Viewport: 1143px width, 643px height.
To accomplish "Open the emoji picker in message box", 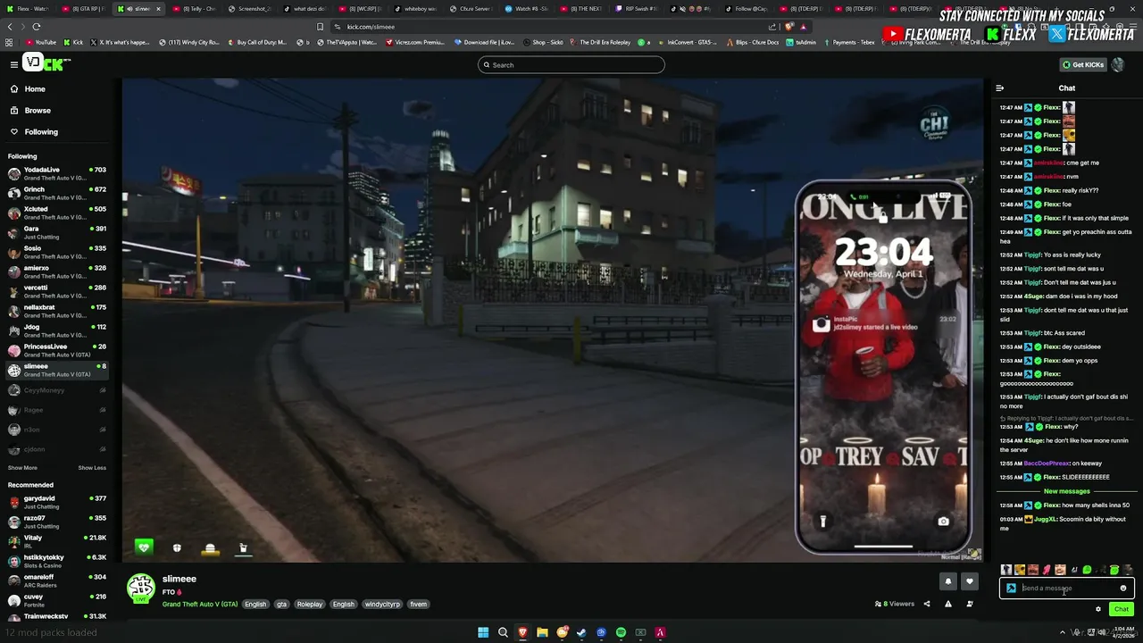I will point(1123,589).
